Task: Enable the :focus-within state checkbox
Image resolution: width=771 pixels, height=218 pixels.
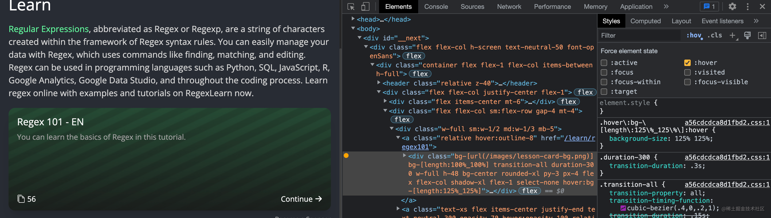Action: click(x=604, y=82)
